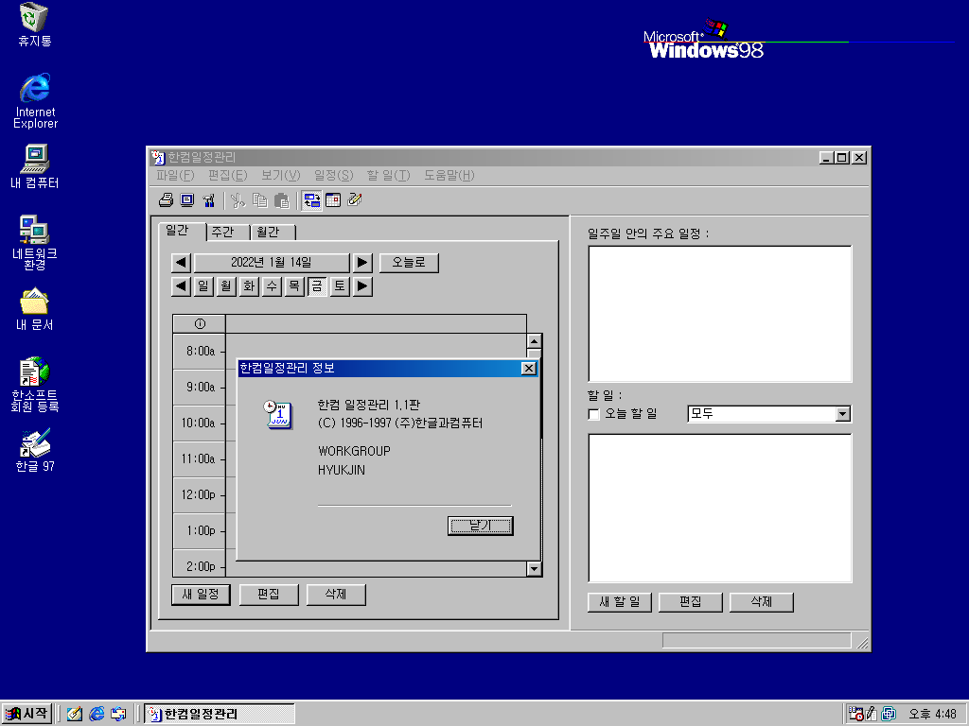Go to next week arrow beside 토
This screenshot has width=969, height=726.
(x=362, y=286)
